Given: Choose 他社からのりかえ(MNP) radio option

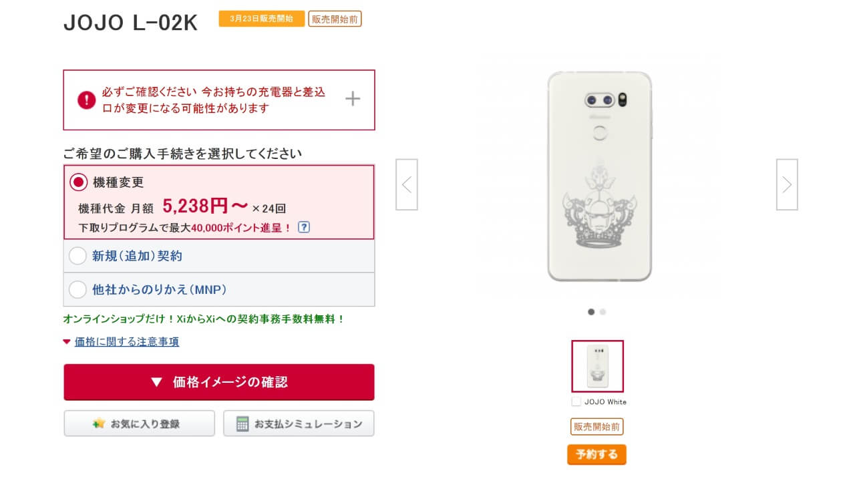Looking at the screenshot, I should [78, 289].
